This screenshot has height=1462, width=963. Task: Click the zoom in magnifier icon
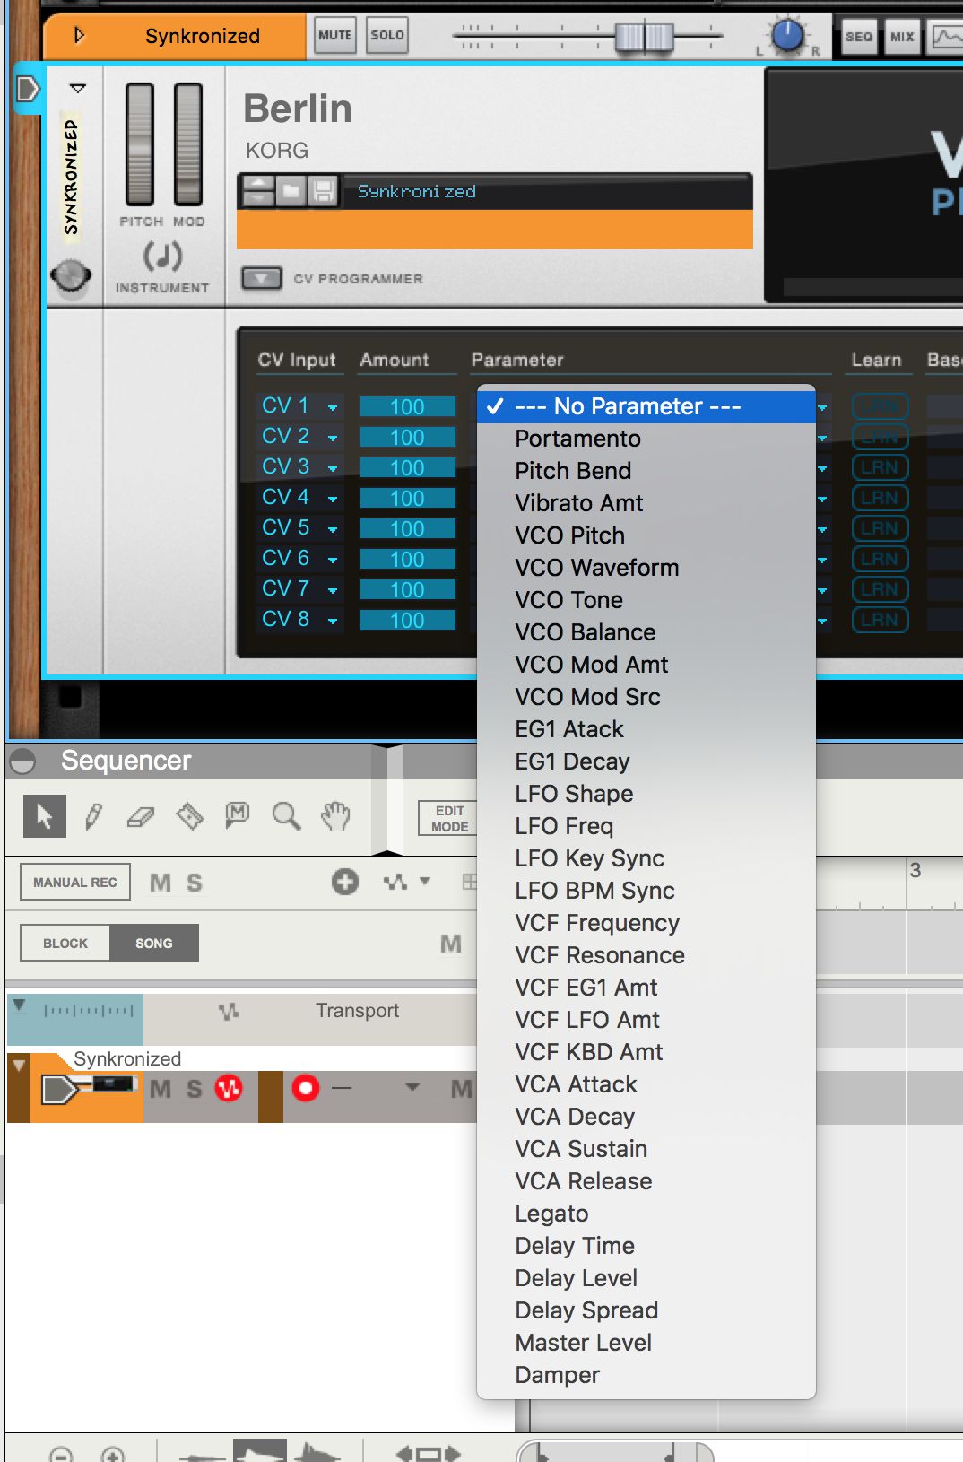112,1453
